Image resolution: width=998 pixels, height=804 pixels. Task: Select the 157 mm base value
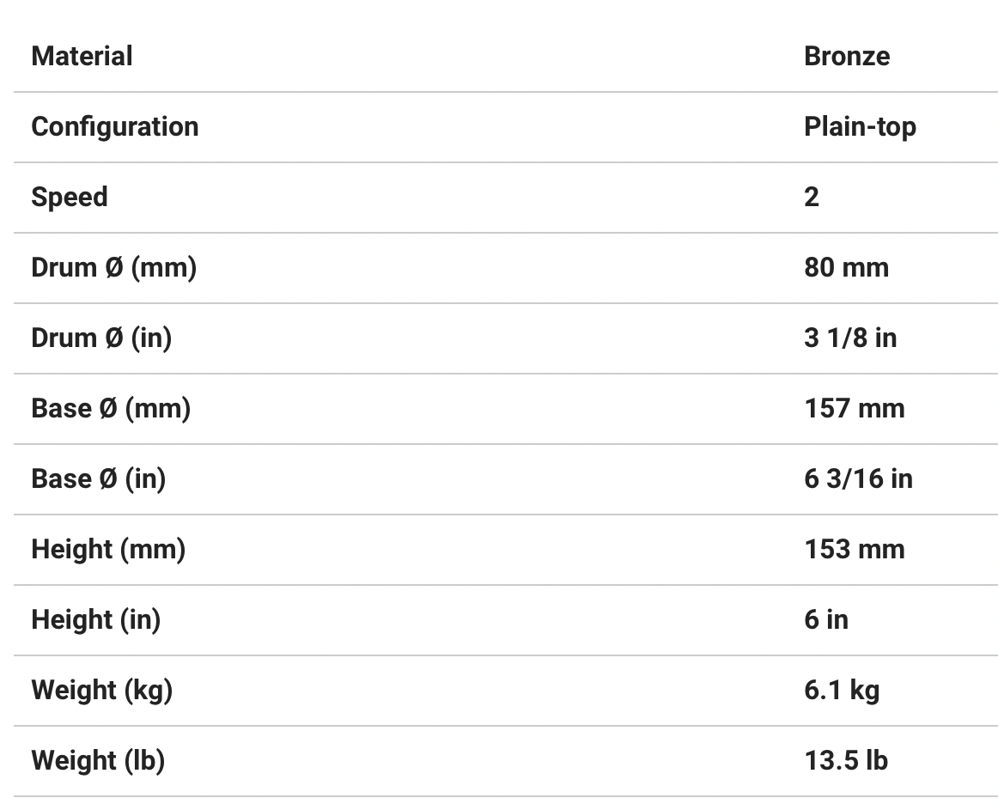point(854,409)
